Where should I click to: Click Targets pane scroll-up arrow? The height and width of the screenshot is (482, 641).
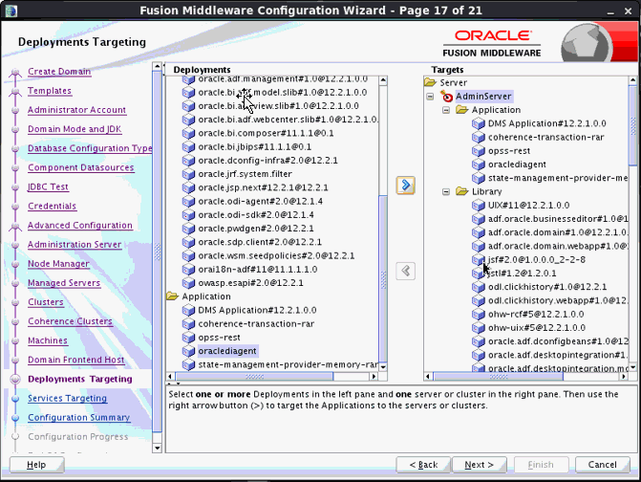pos(632,80)
